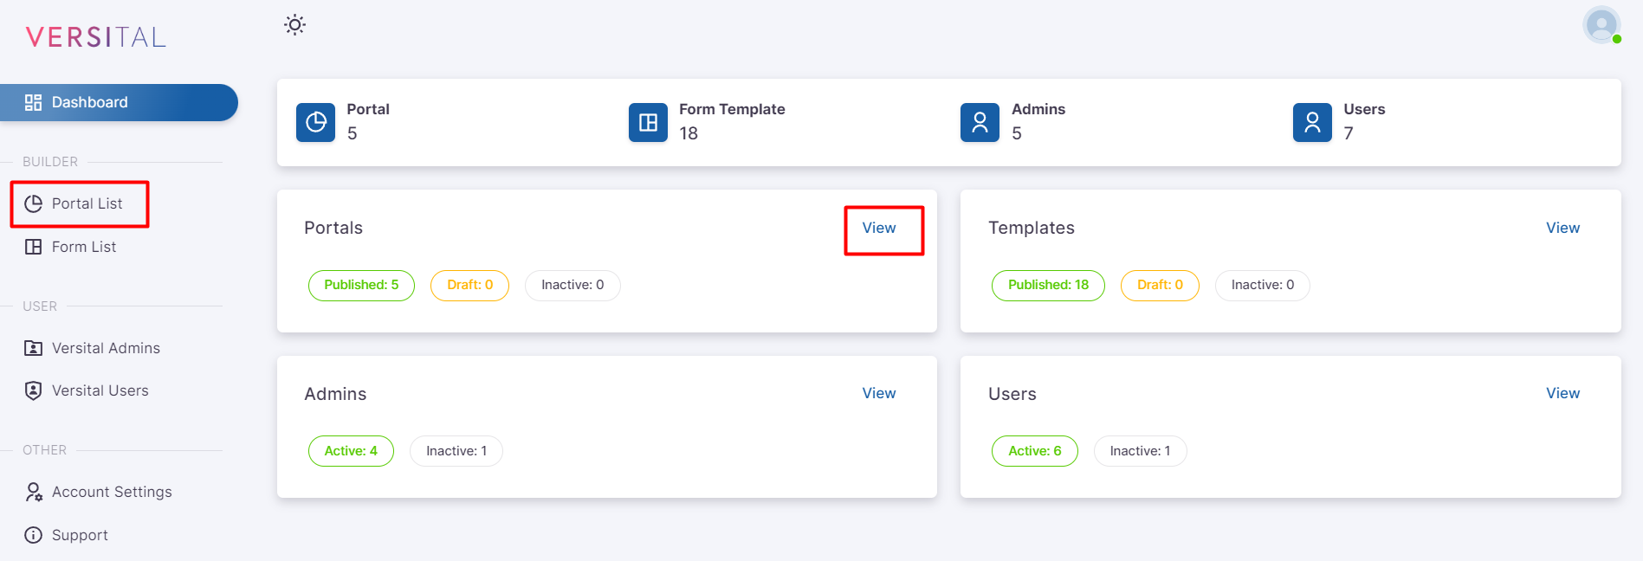Click the Admins stat card icon
Screen dimensions: 1643x561
click(x=980, y=122)
